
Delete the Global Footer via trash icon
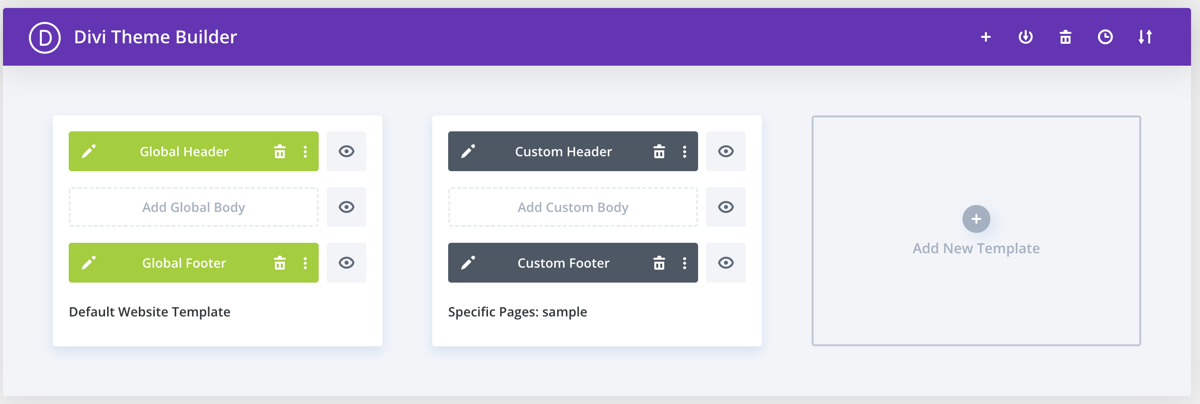pyautogui.click(x=280, y=263)
